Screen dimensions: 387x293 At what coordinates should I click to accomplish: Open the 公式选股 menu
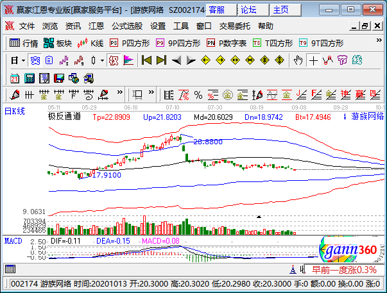127,26
